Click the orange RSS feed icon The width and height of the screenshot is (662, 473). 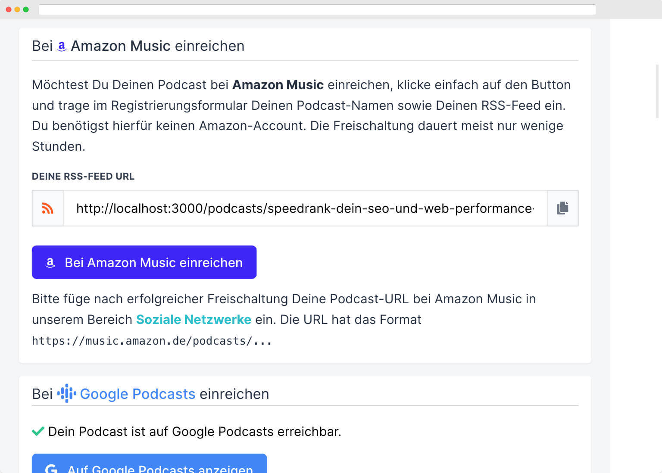47,208
